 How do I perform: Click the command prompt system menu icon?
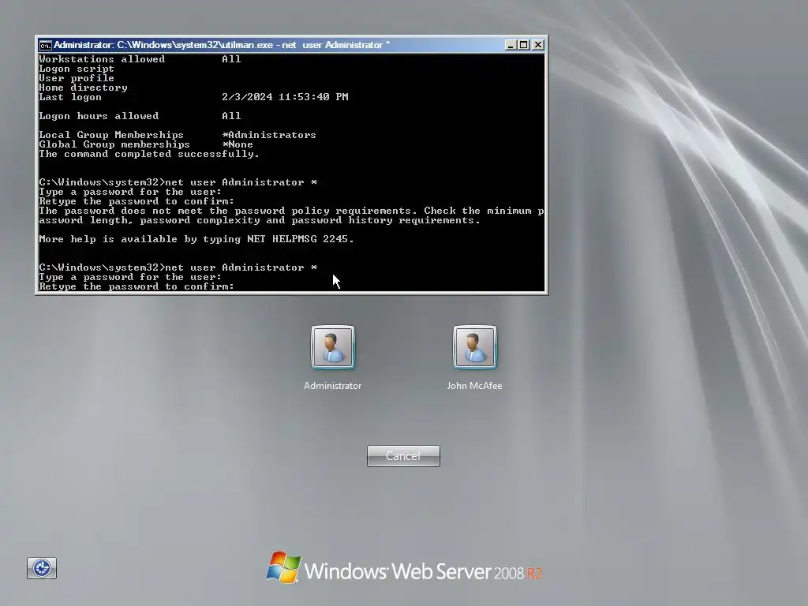click(x=45, y=45)
